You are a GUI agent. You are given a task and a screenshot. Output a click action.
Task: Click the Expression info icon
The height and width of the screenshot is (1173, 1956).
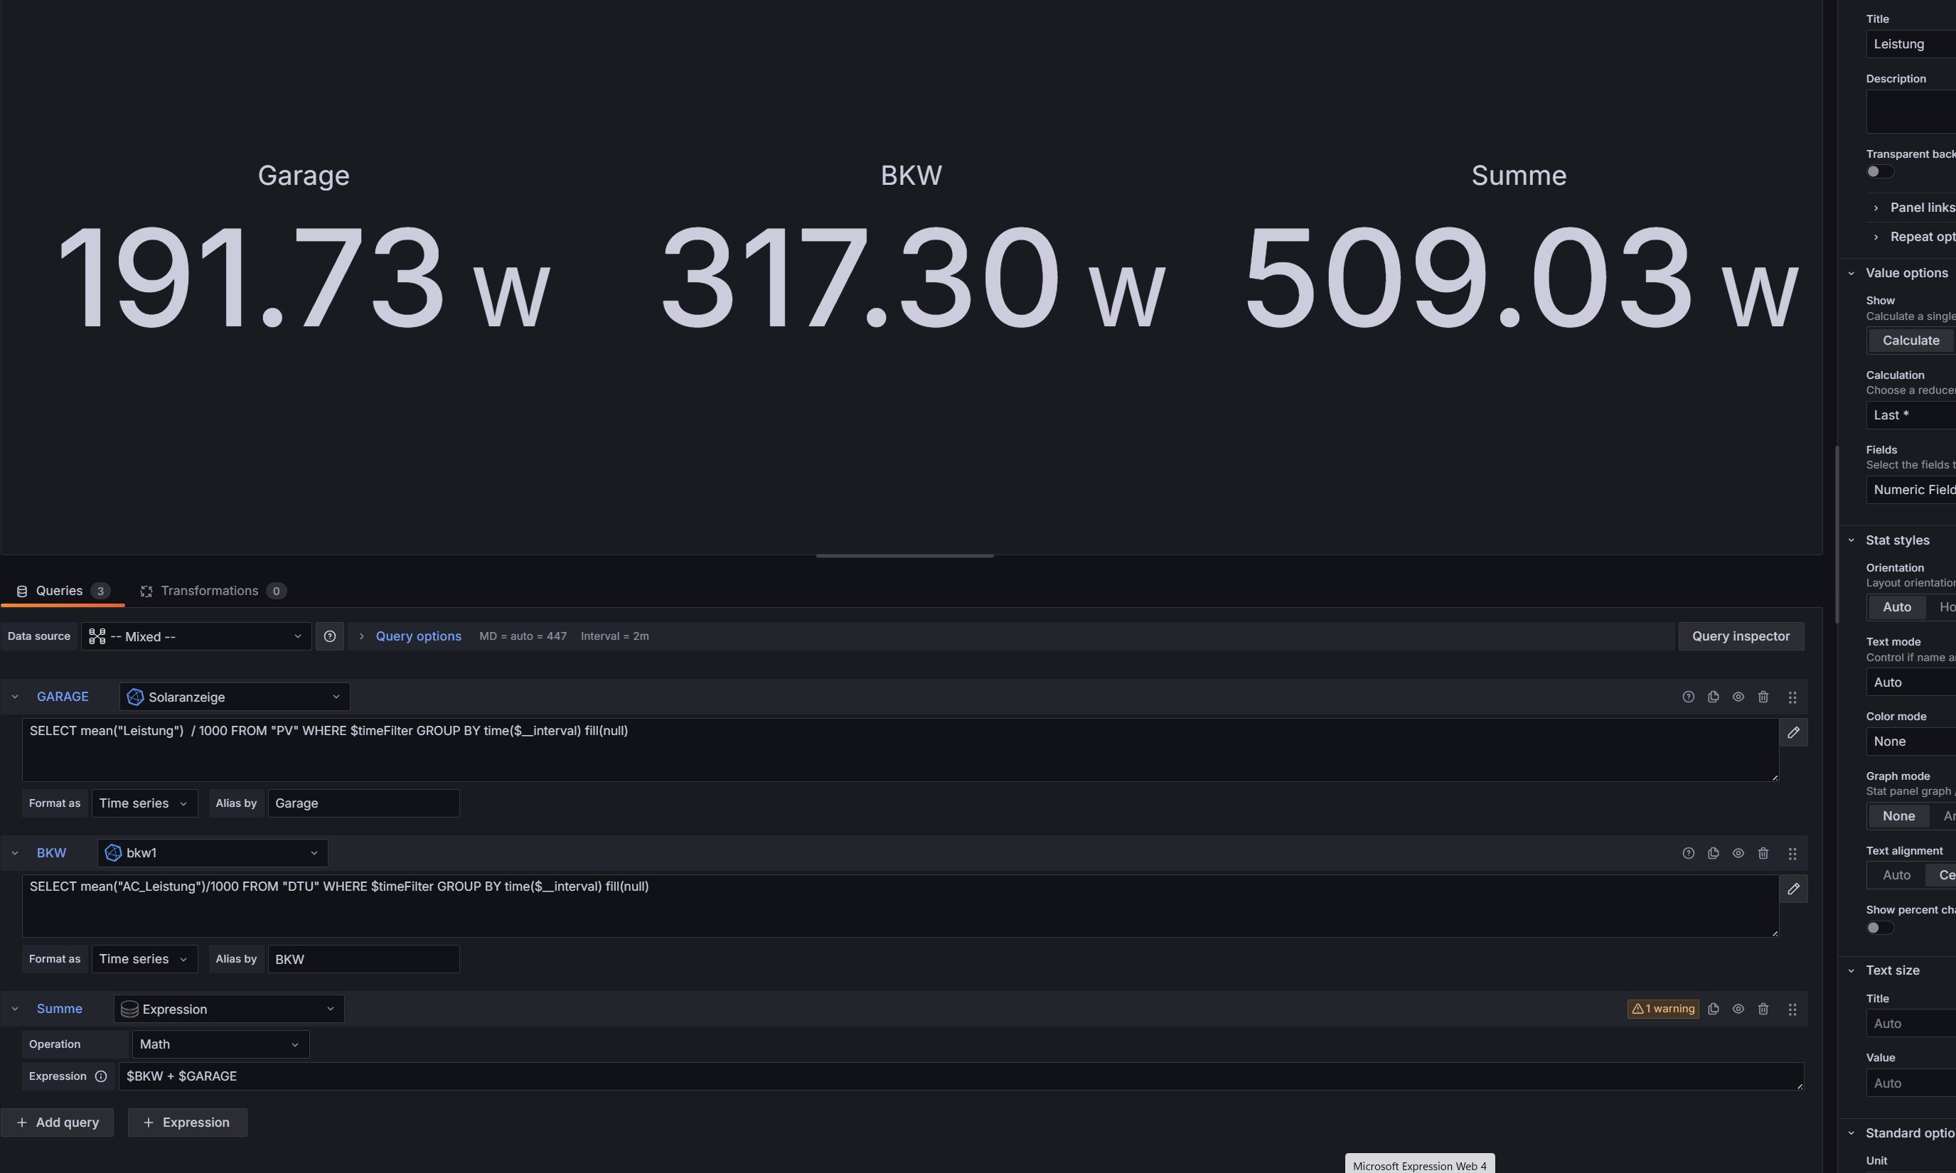pos(101,1076)
